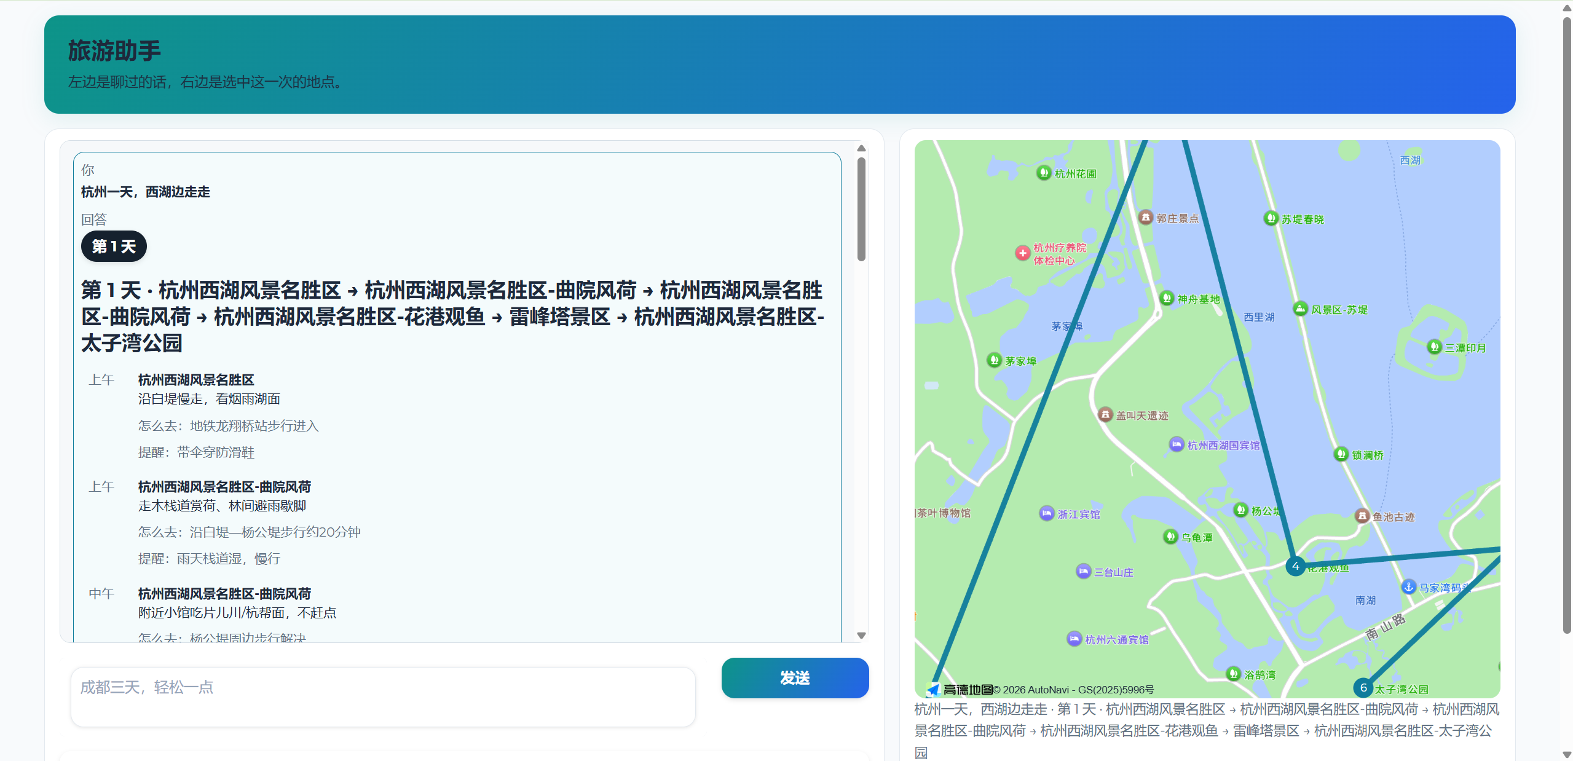
Task: Click the 三潭印月 scenic spot icon
Action: click(x=1434, y=347)
